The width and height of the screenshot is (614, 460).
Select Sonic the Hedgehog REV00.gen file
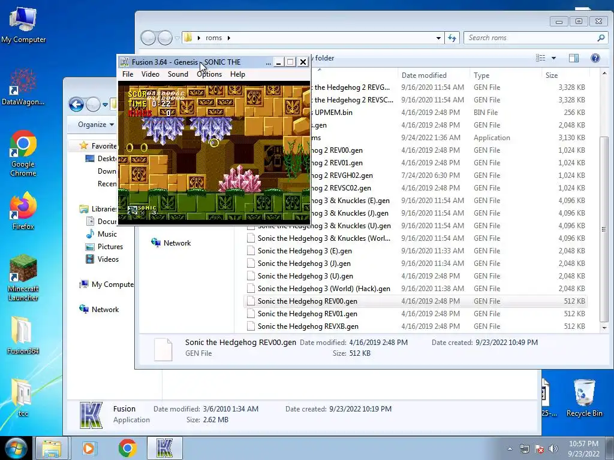(x=415, y=301)
